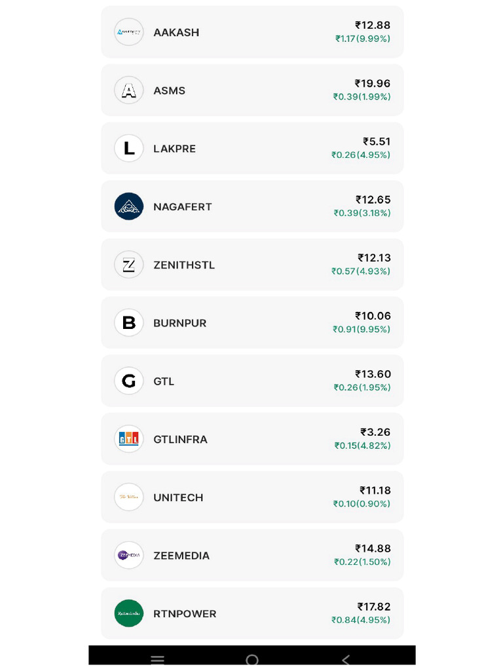This screenshot has height=671, width=503.
Task: Tap the ZENITHSTL letter Z logo
Action: (x=128, y=265)
